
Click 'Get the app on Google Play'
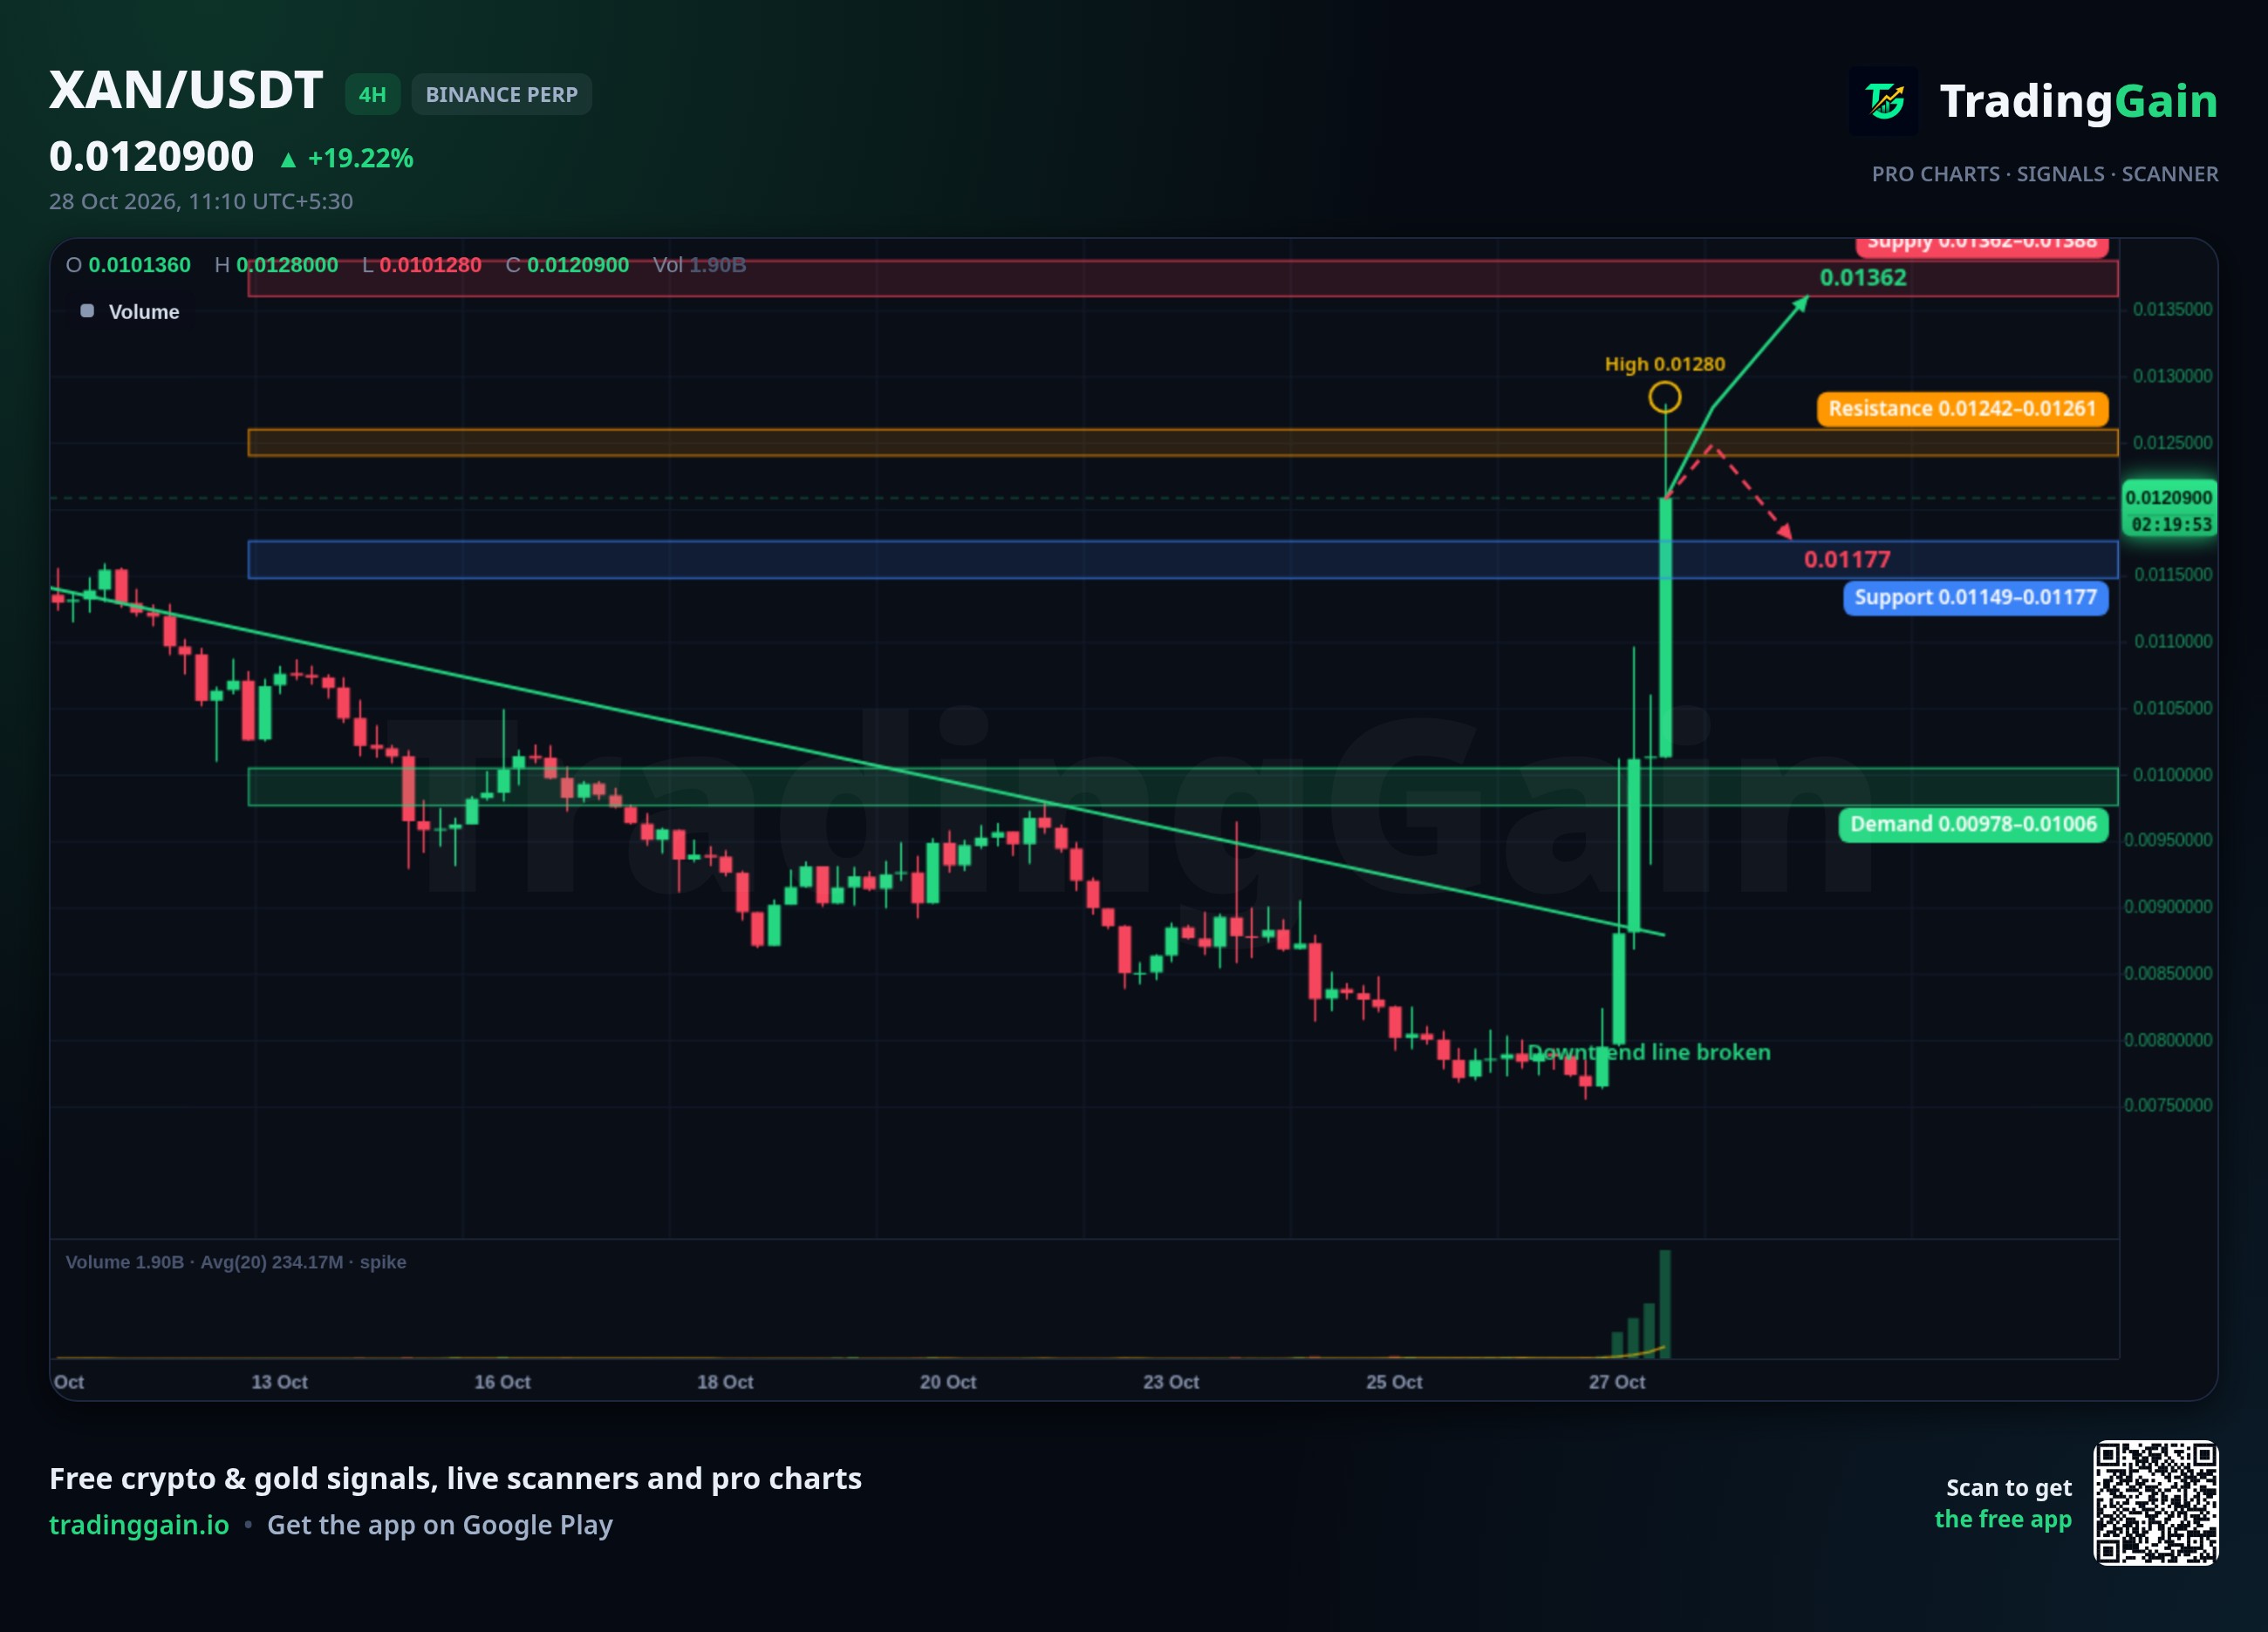pos(440,1525)
